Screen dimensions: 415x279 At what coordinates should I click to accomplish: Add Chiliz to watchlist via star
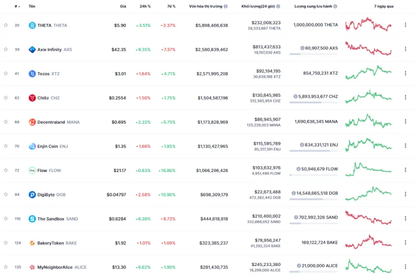(6, 98)
